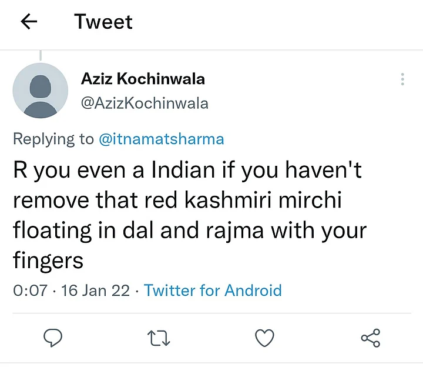This screenshot has height=374, width=423.
Task: Tap the @AzizKochinwala handle
Action: (x=144, y=103)
